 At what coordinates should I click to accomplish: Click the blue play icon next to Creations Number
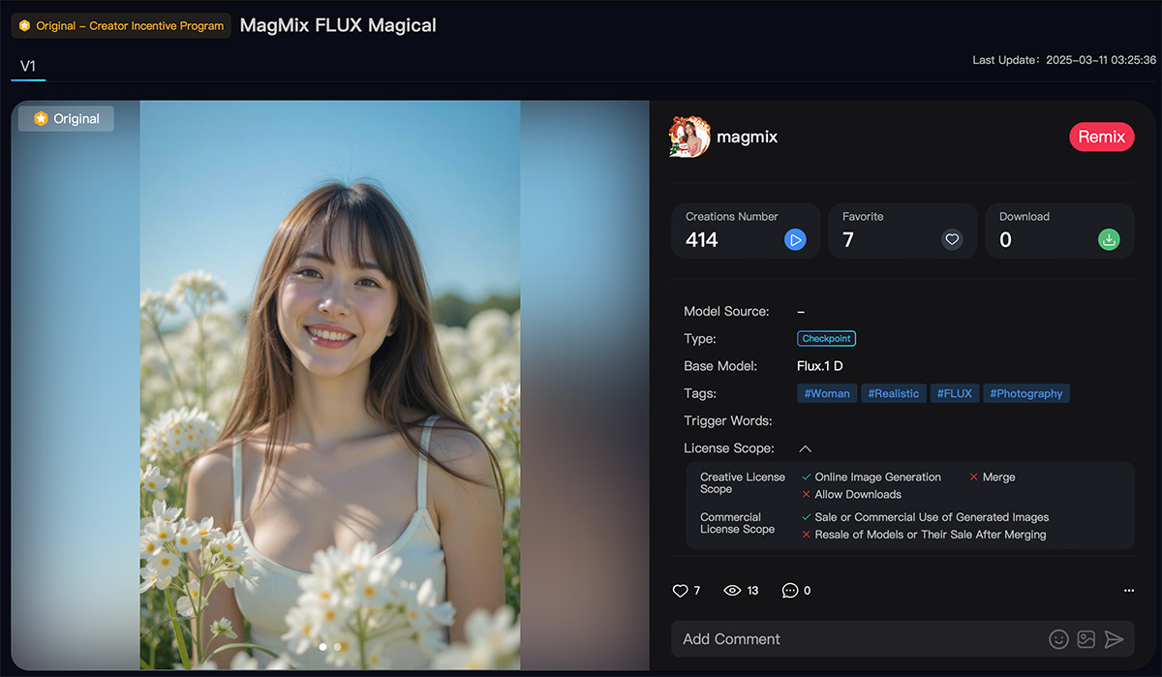coord(796,239)
